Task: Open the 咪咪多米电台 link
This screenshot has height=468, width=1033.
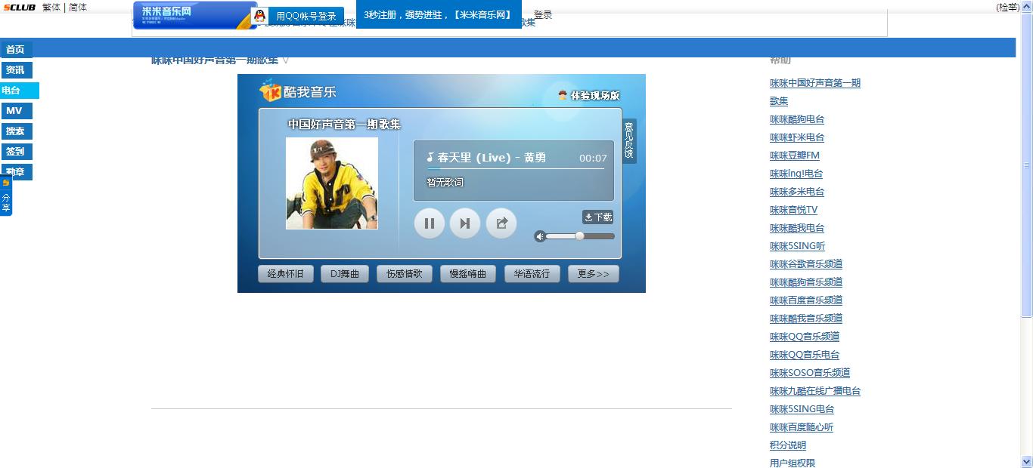Action: tap(797, 192)
